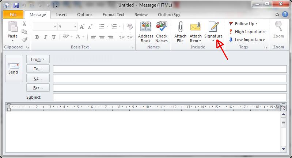Switch to the Insert tab
The width and height of the screenshot is (292, 158).
click(x=61, y=15)
